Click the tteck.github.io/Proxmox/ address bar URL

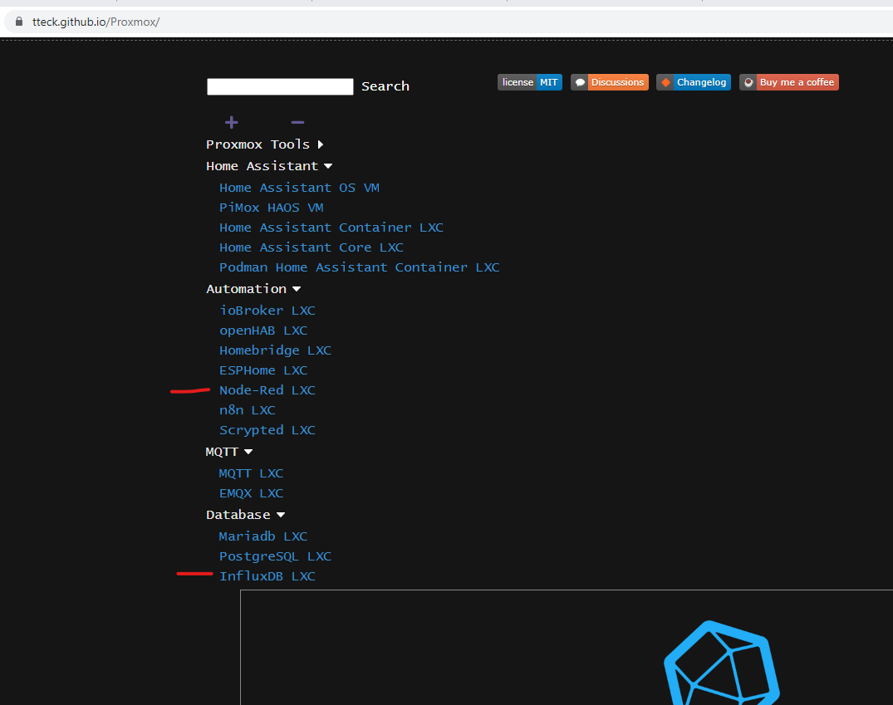point(96,22)
